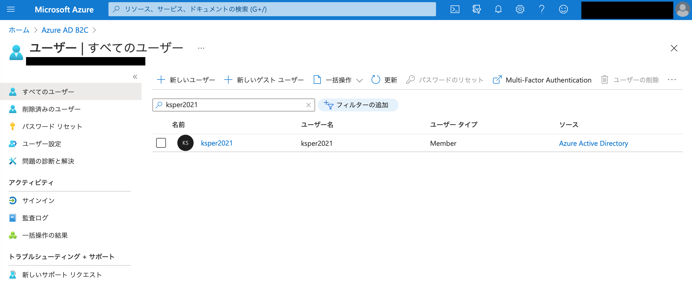
Task: Open the help question mark icon
Action: (542, 9)
